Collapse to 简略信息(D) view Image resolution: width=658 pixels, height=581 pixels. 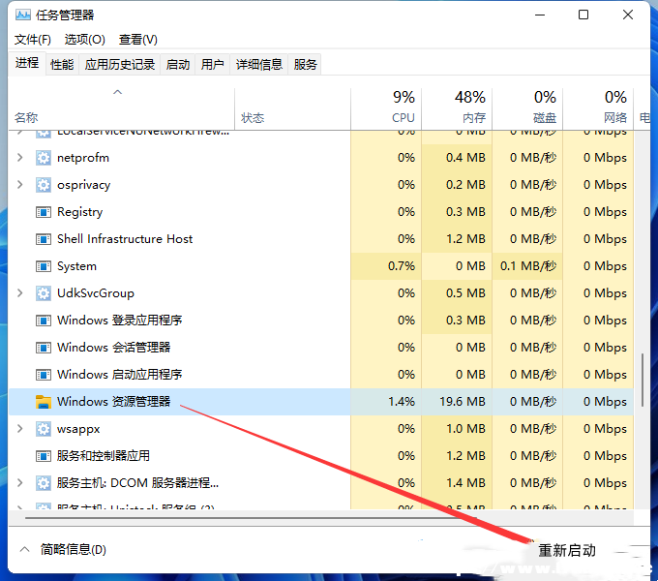tap(63, 549)
